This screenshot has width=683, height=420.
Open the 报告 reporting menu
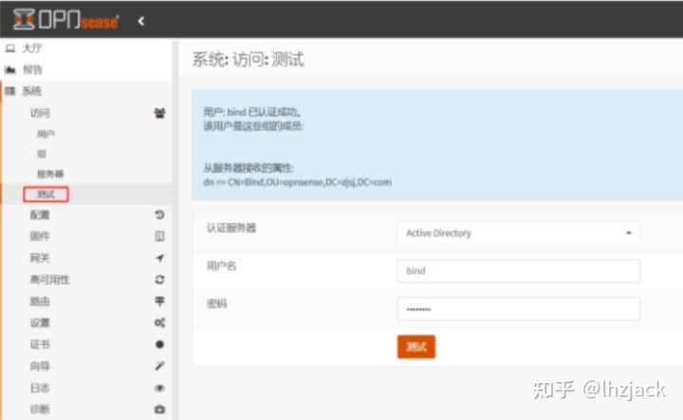point(32,69)
